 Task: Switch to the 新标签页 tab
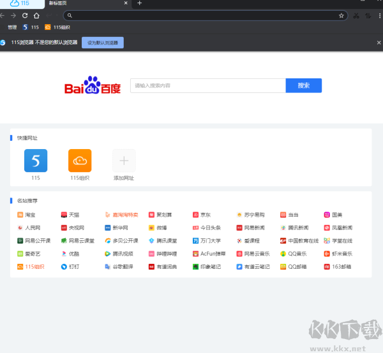[57, 3]
